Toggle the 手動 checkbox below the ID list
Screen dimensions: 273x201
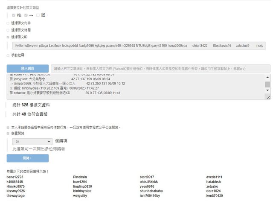pyautogui.click(x=8, y=55)
